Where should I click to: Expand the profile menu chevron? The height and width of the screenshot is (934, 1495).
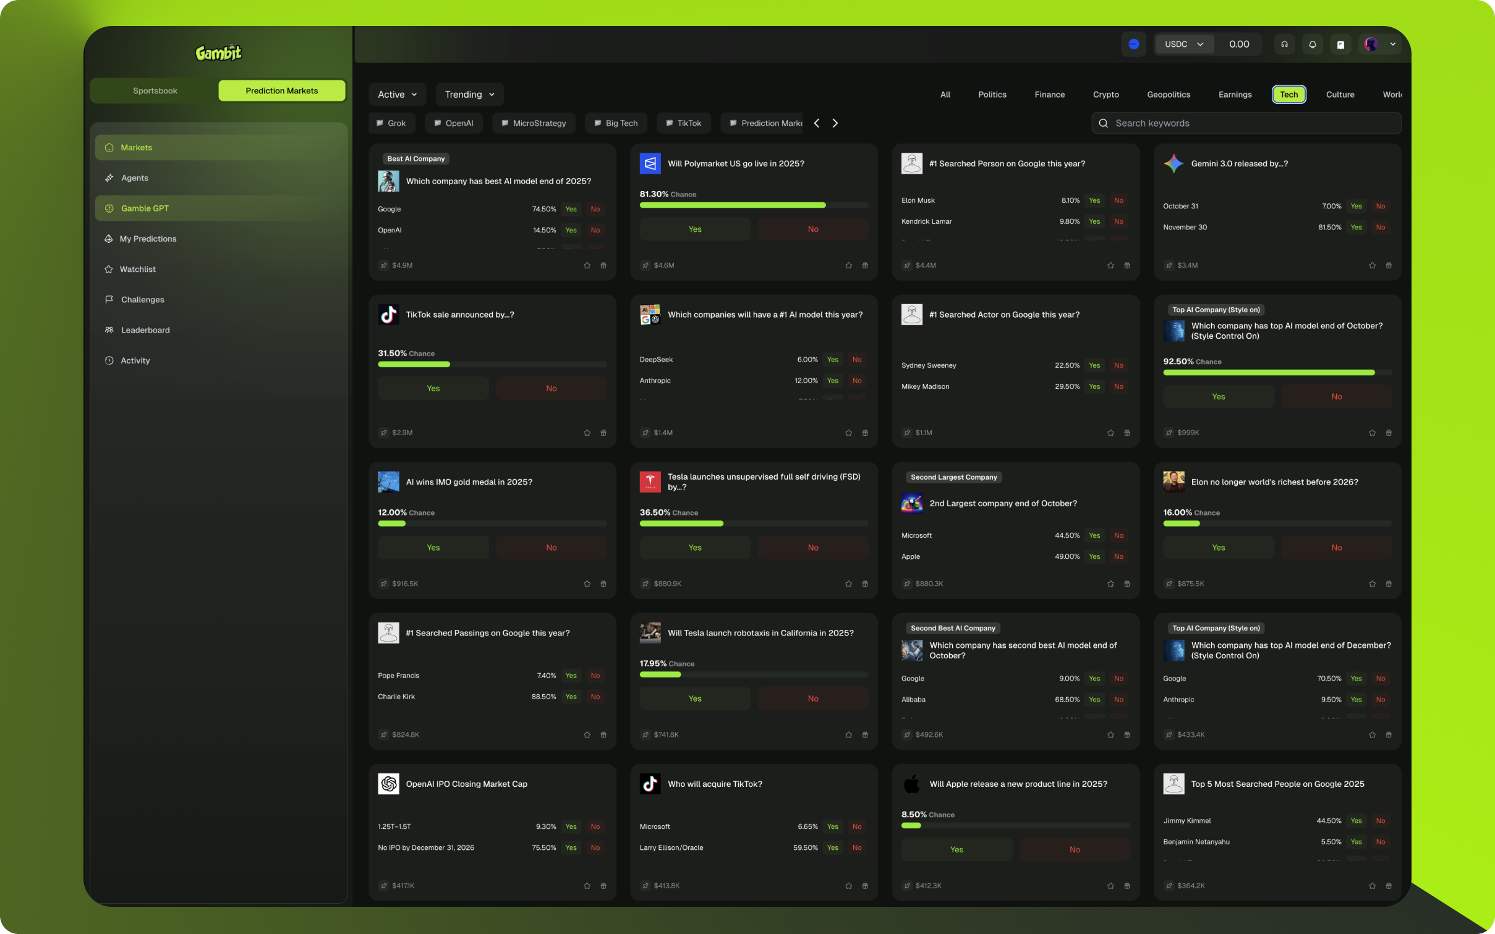point(1392,45)
